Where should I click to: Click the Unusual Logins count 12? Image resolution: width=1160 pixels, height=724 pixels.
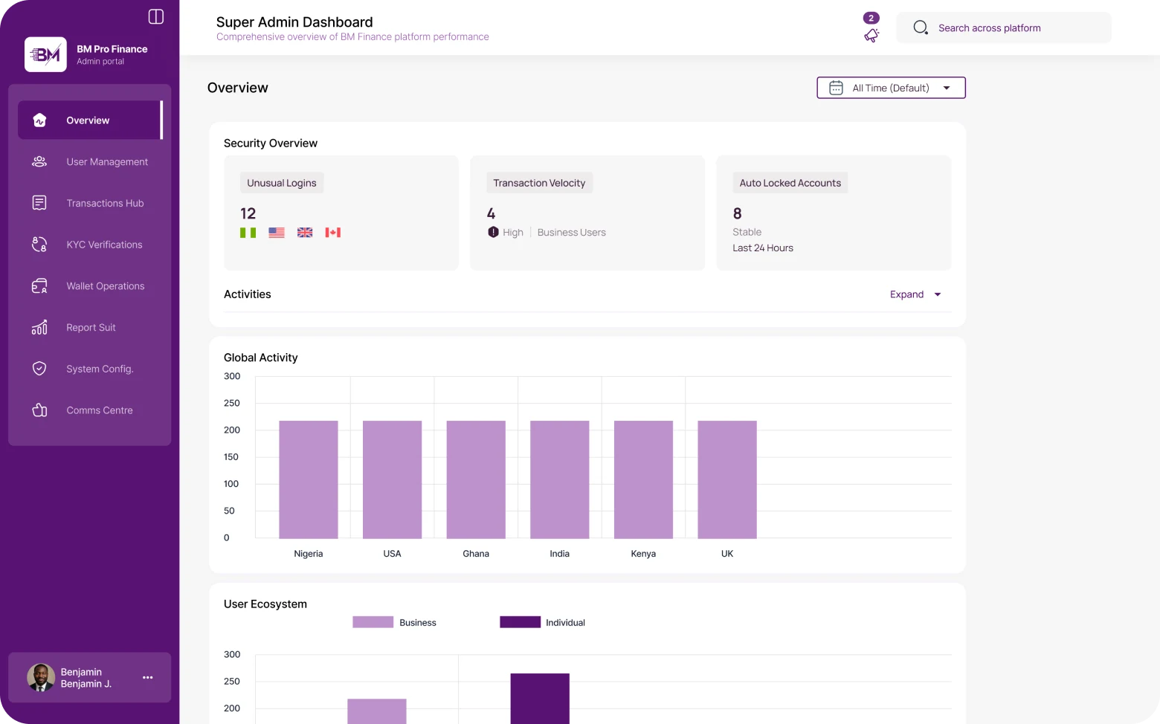[248, 213]
